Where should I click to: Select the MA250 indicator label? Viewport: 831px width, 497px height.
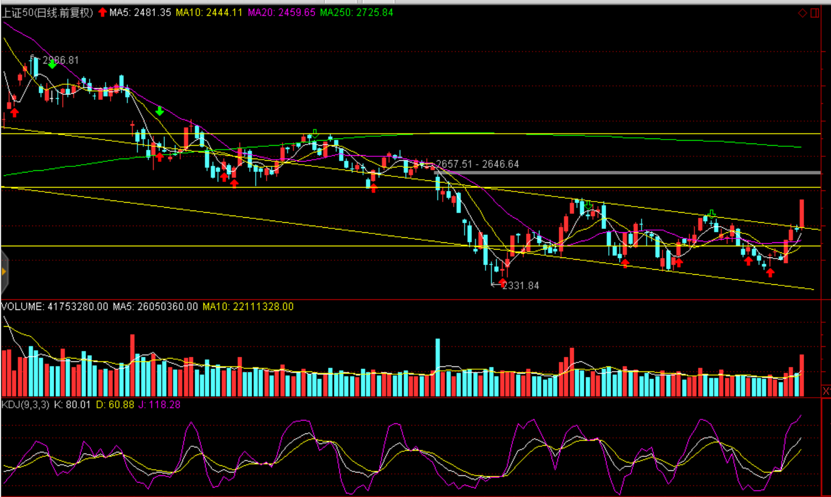coord(356,12)
